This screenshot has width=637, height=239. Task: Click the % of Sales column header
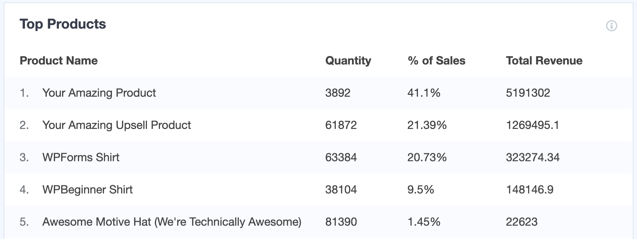click(436, 61)
